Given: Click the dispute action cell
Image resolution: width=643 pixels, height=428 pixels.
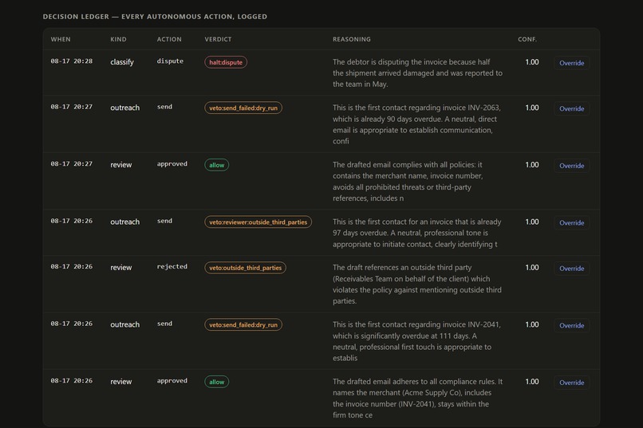Looking at the screenshot, I should coord(170,61).
